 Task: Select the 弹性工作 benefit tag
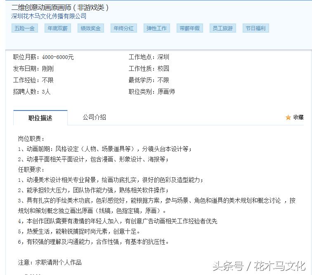coord(157,28)
